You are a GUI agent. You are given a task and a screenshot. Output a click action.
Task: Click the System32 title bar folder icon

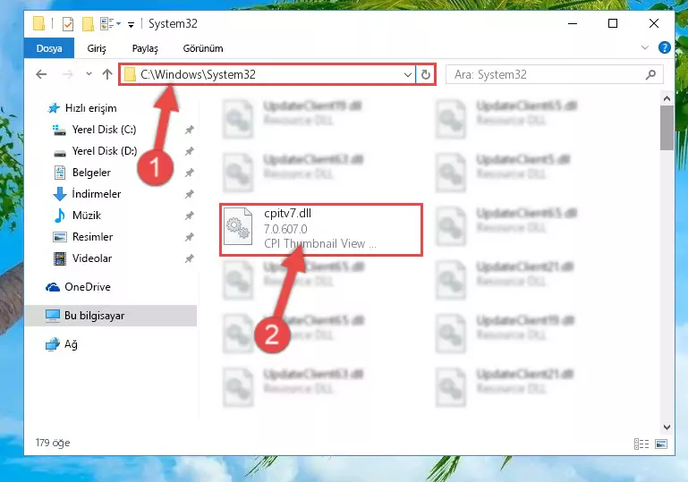click(x=39, y=23)
